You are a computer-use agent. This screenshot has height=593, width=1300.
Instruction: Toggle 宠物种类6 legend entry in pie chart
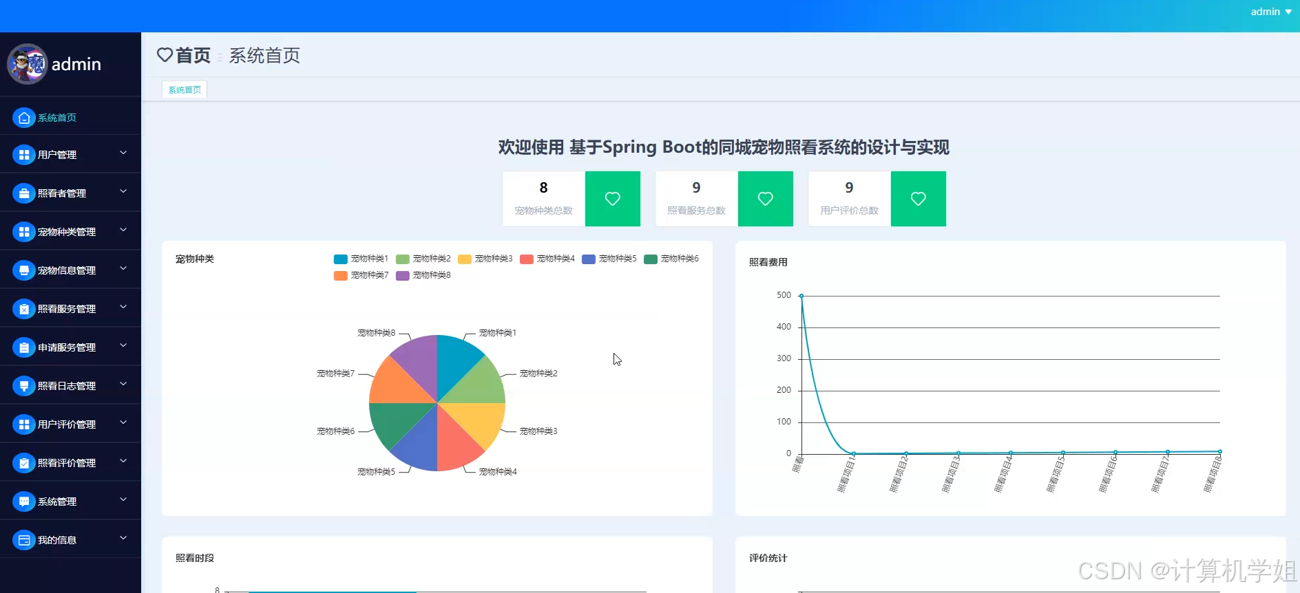[x=671, y=259]
